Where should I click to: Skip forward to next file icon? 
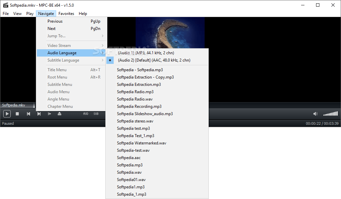click(39, 113)
